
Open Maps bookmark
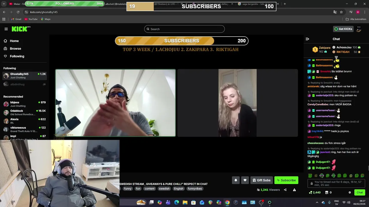pyautogui.click(x=46, y=19)
